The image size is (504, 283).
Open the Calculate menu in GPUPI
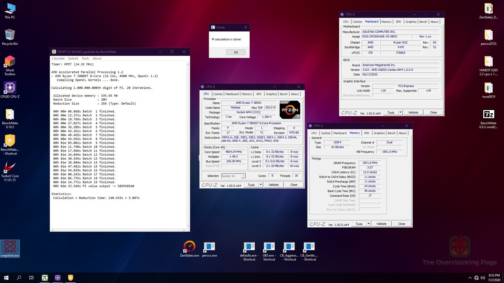tap(58, 58)
